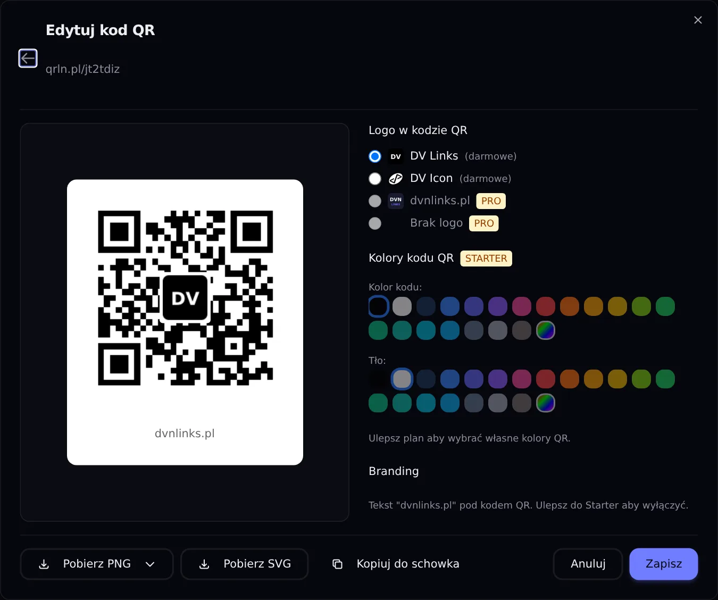Click the Anuluj button
The height and width of the screenshot is (600, 718).
pos(588,564)
